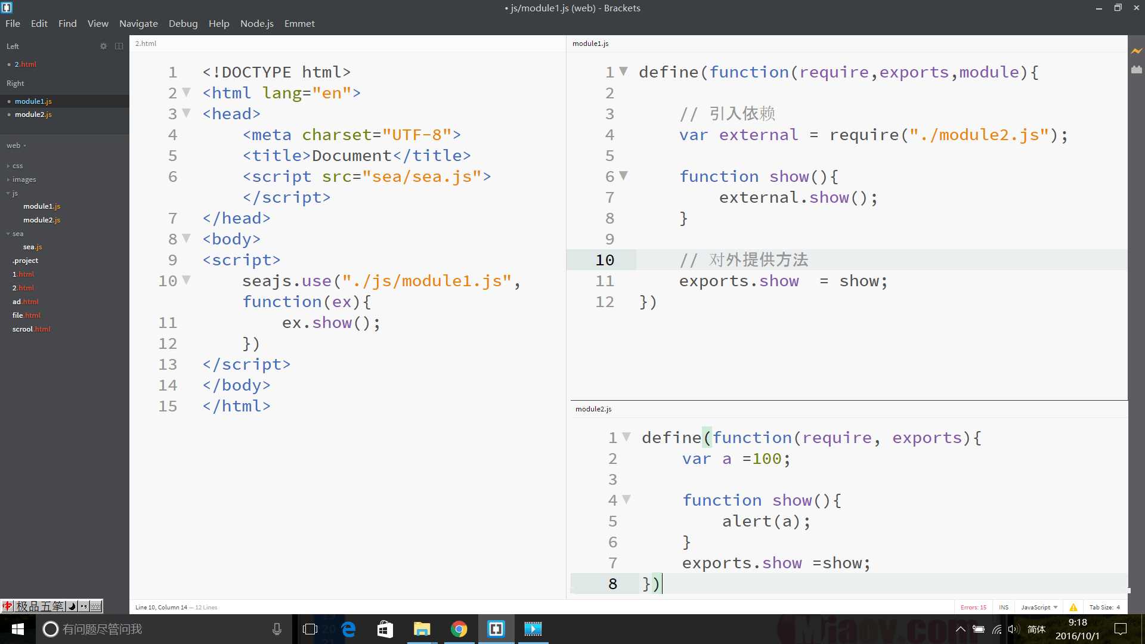
Task: Open Microsoft Edge from the taskbar
Action: coord(348,629)
